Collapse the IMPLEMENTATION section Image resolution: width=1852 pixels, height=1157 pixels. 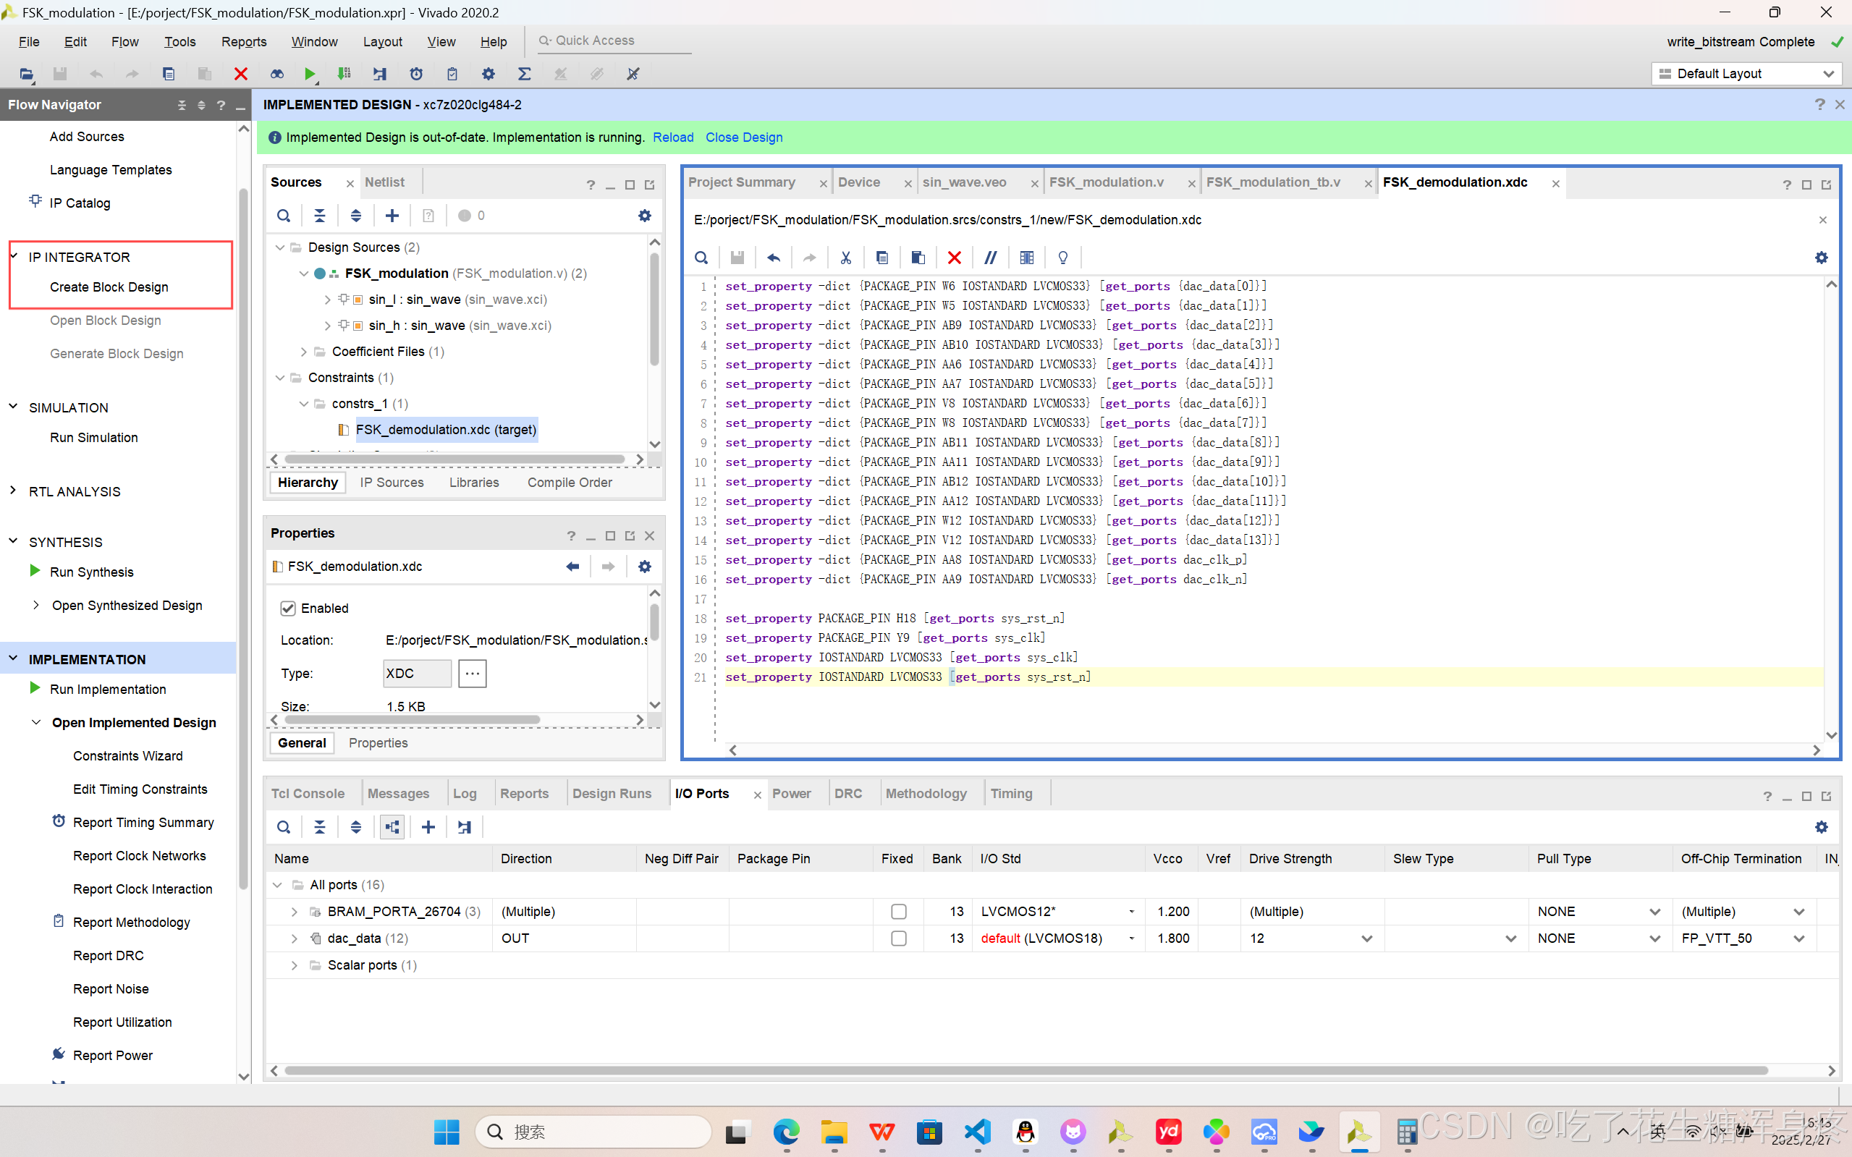click(x=13, y=659)
